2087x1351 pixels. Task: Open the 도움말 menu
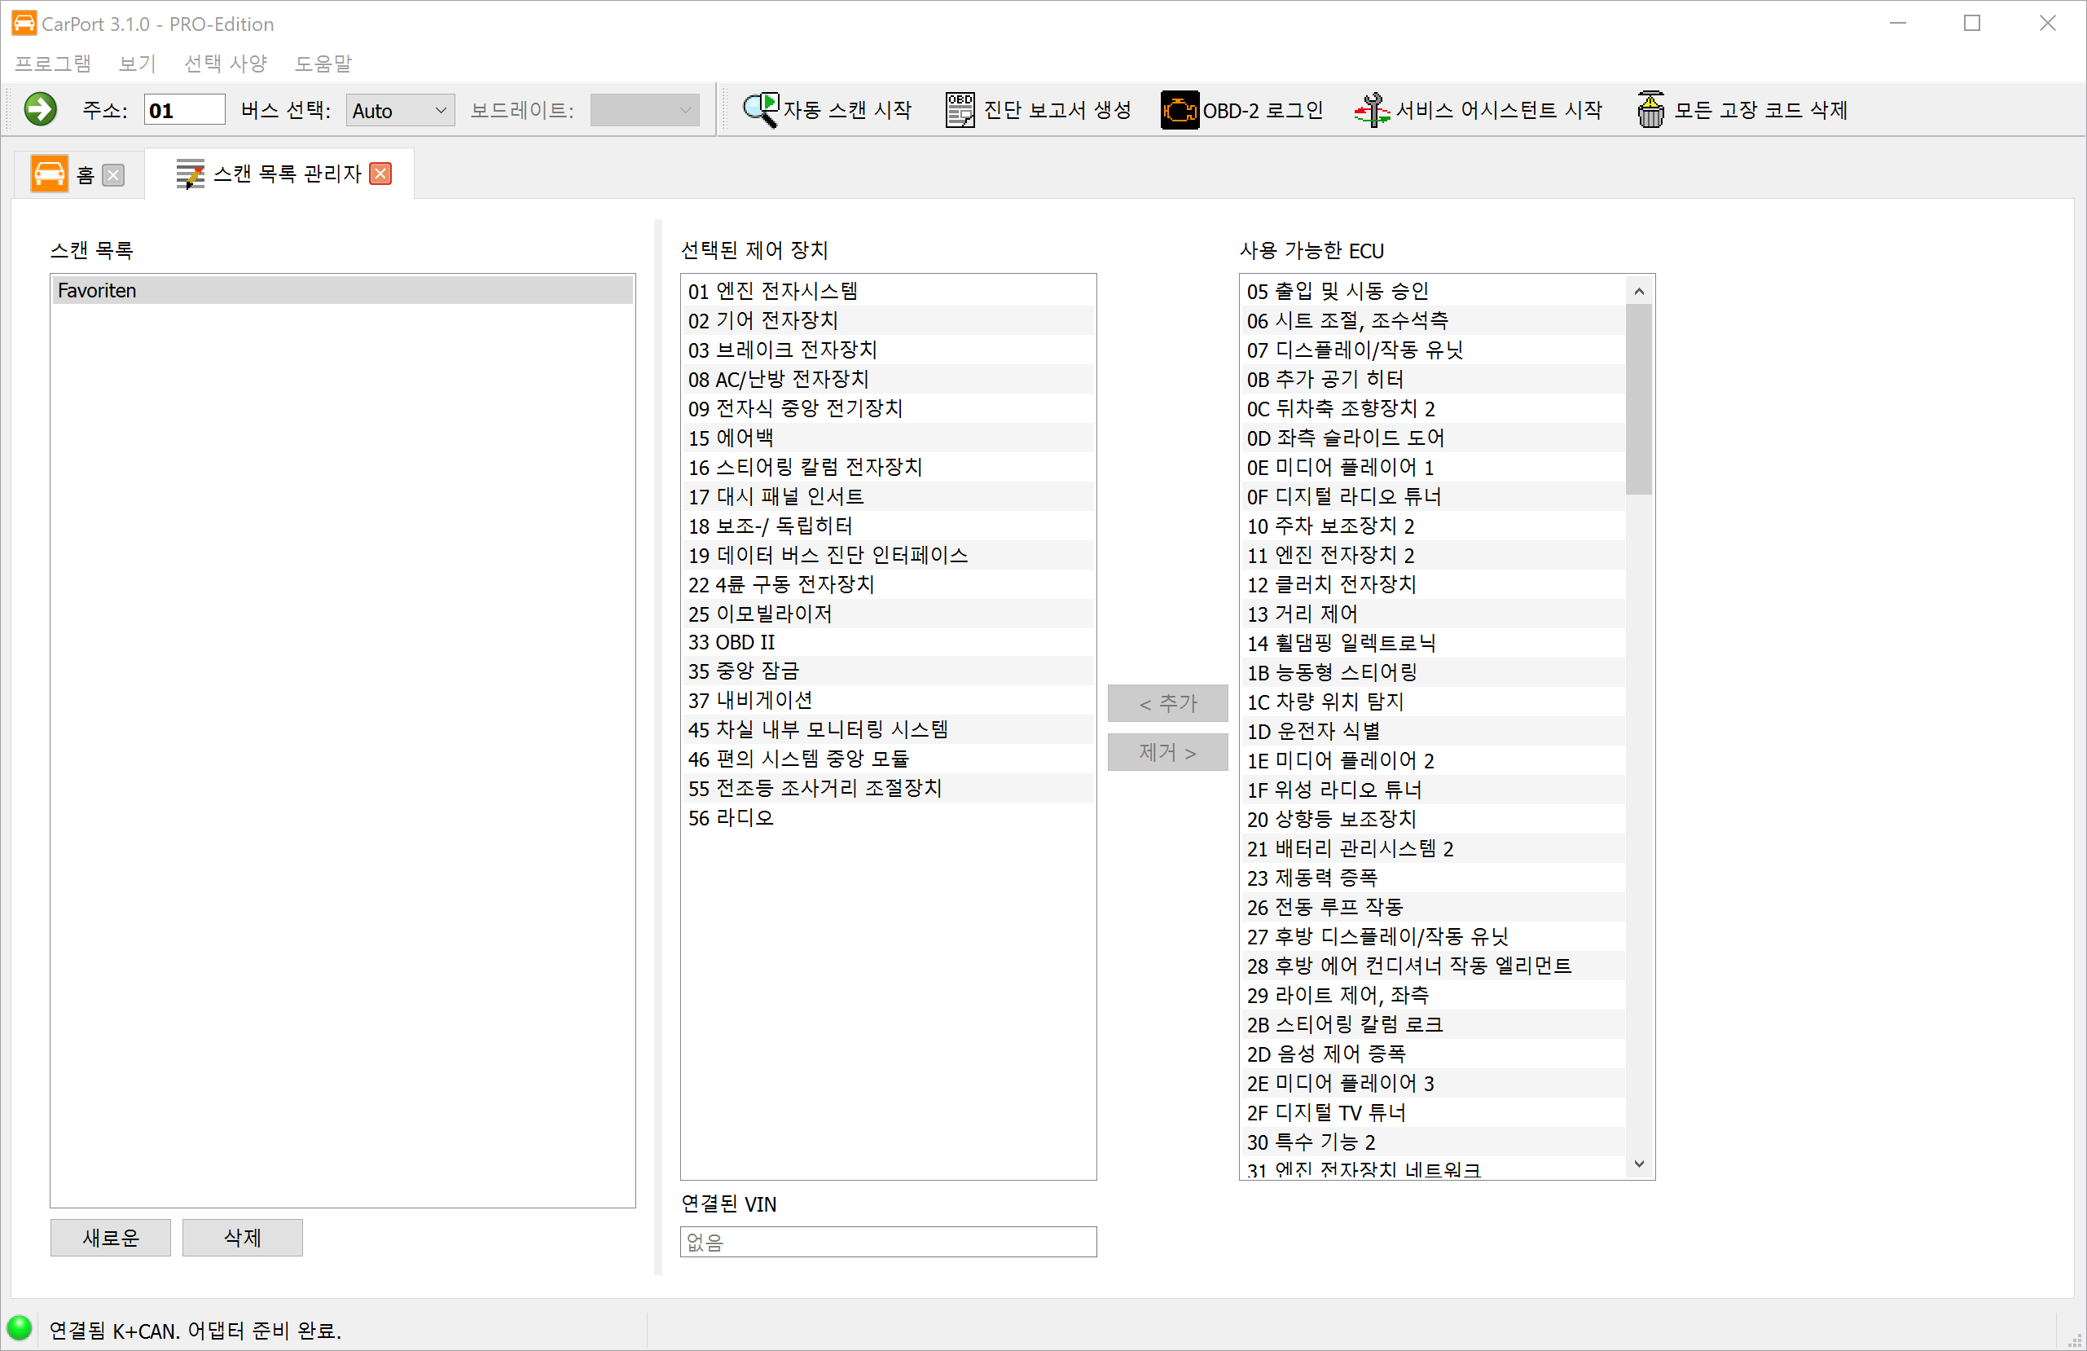(323, 64)
